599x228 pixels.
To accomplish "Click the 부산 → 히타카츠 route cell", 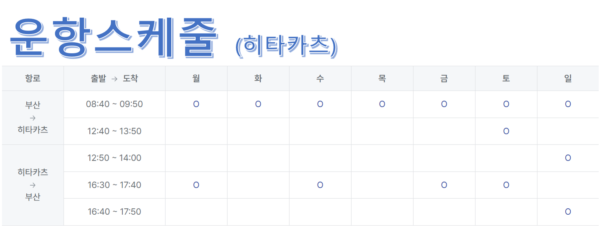I will pos(33,118).
